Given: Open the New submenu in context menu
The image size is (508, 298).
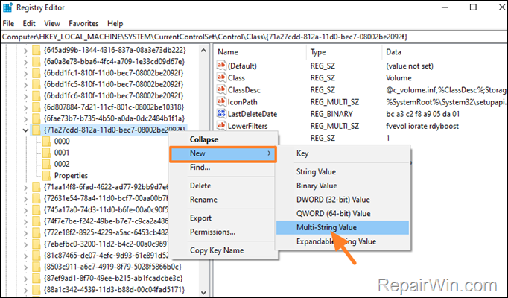Looking at the screenshot, I should (223, 153).
